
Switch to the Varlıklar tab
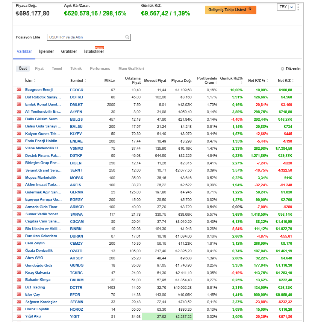tap(24, 51)
